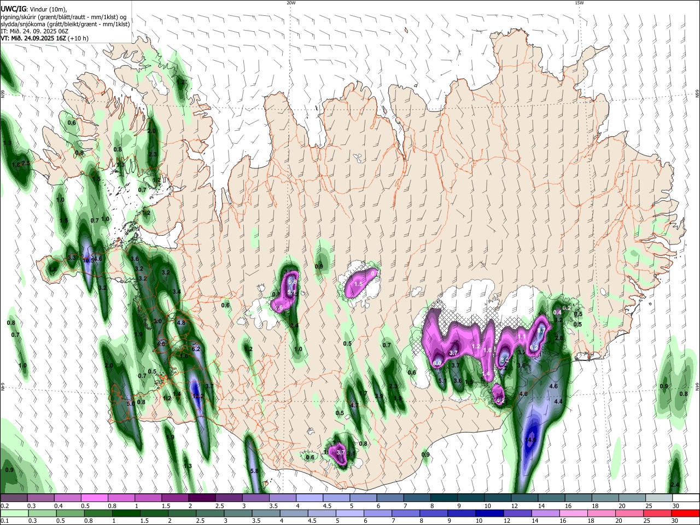Click the "UWC/IG: Vindur (10m)," title line
Viewport: 700px width, 525px height.
pos(33,9)
